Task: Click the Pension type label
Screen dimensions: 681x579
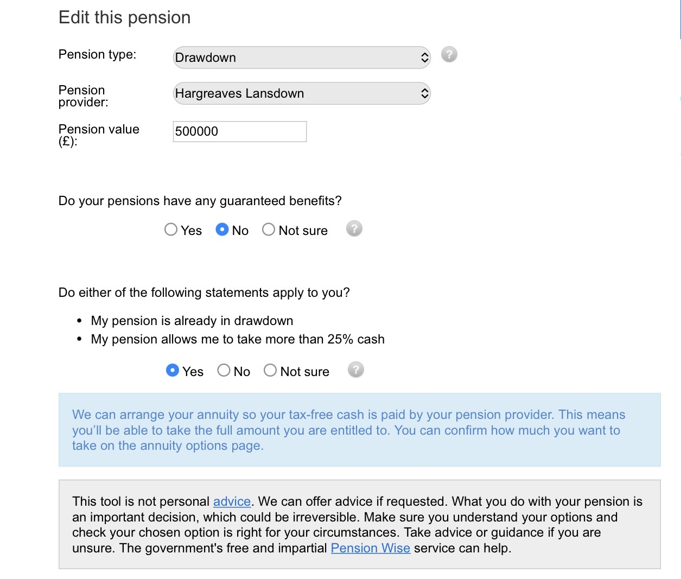Action: point(97,54)
